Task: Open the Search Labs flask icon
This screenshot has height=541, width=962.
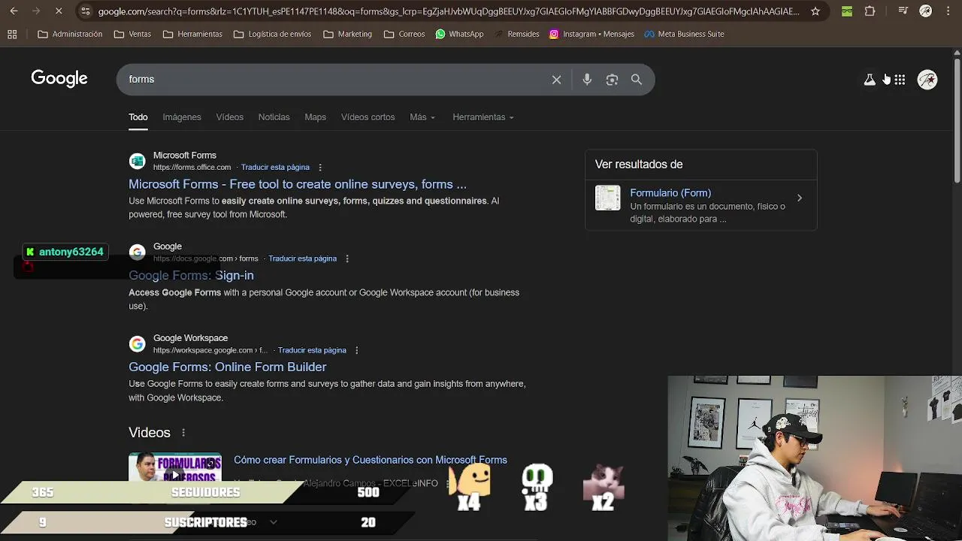Action: pyautogui.click(x=870, y=80)
